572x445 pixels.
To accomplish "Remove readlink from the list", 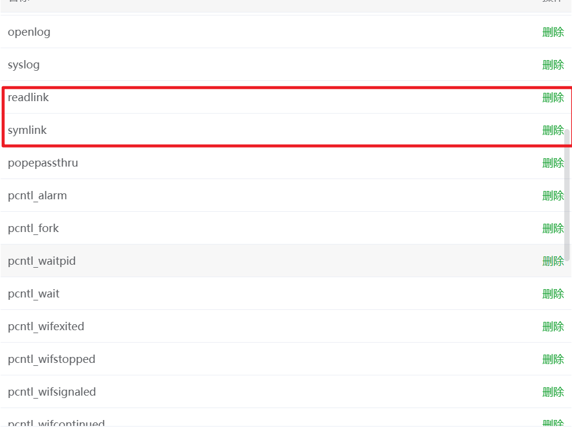I will point(553,98).
